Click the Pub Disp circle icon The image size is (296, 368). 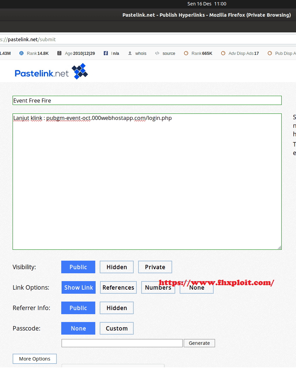pos(270,53)
